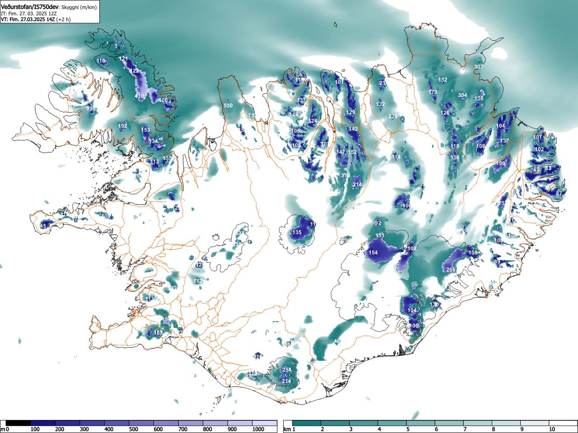Click the visibility value '192' in the Westfjords
Screen dimensions: 578x433
coord(122,126)
